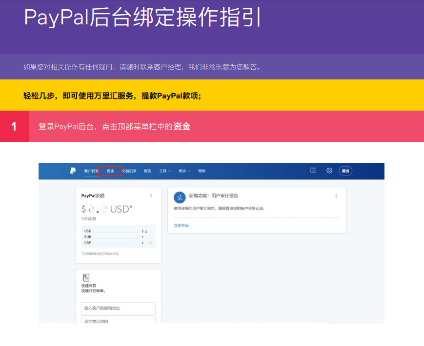
Task: Open the 交易记录 menu item
Action: pos(129,171)
